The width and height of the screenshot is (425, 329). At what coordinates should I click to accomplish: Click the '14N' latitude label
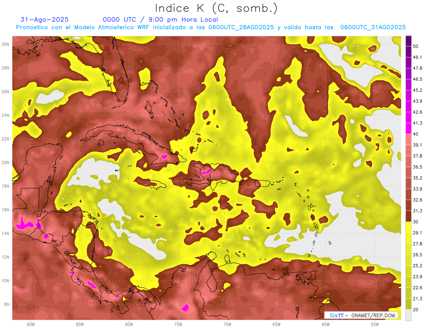pyautogui.click(x=5, y=234)
